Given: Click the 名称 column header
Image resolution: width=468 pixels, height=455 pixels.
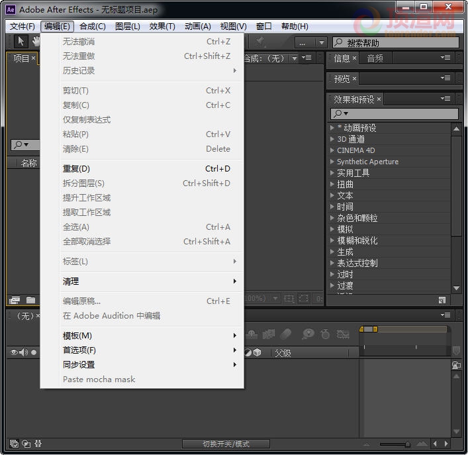Looking at the screenshot, I should [x=29, y=163].
